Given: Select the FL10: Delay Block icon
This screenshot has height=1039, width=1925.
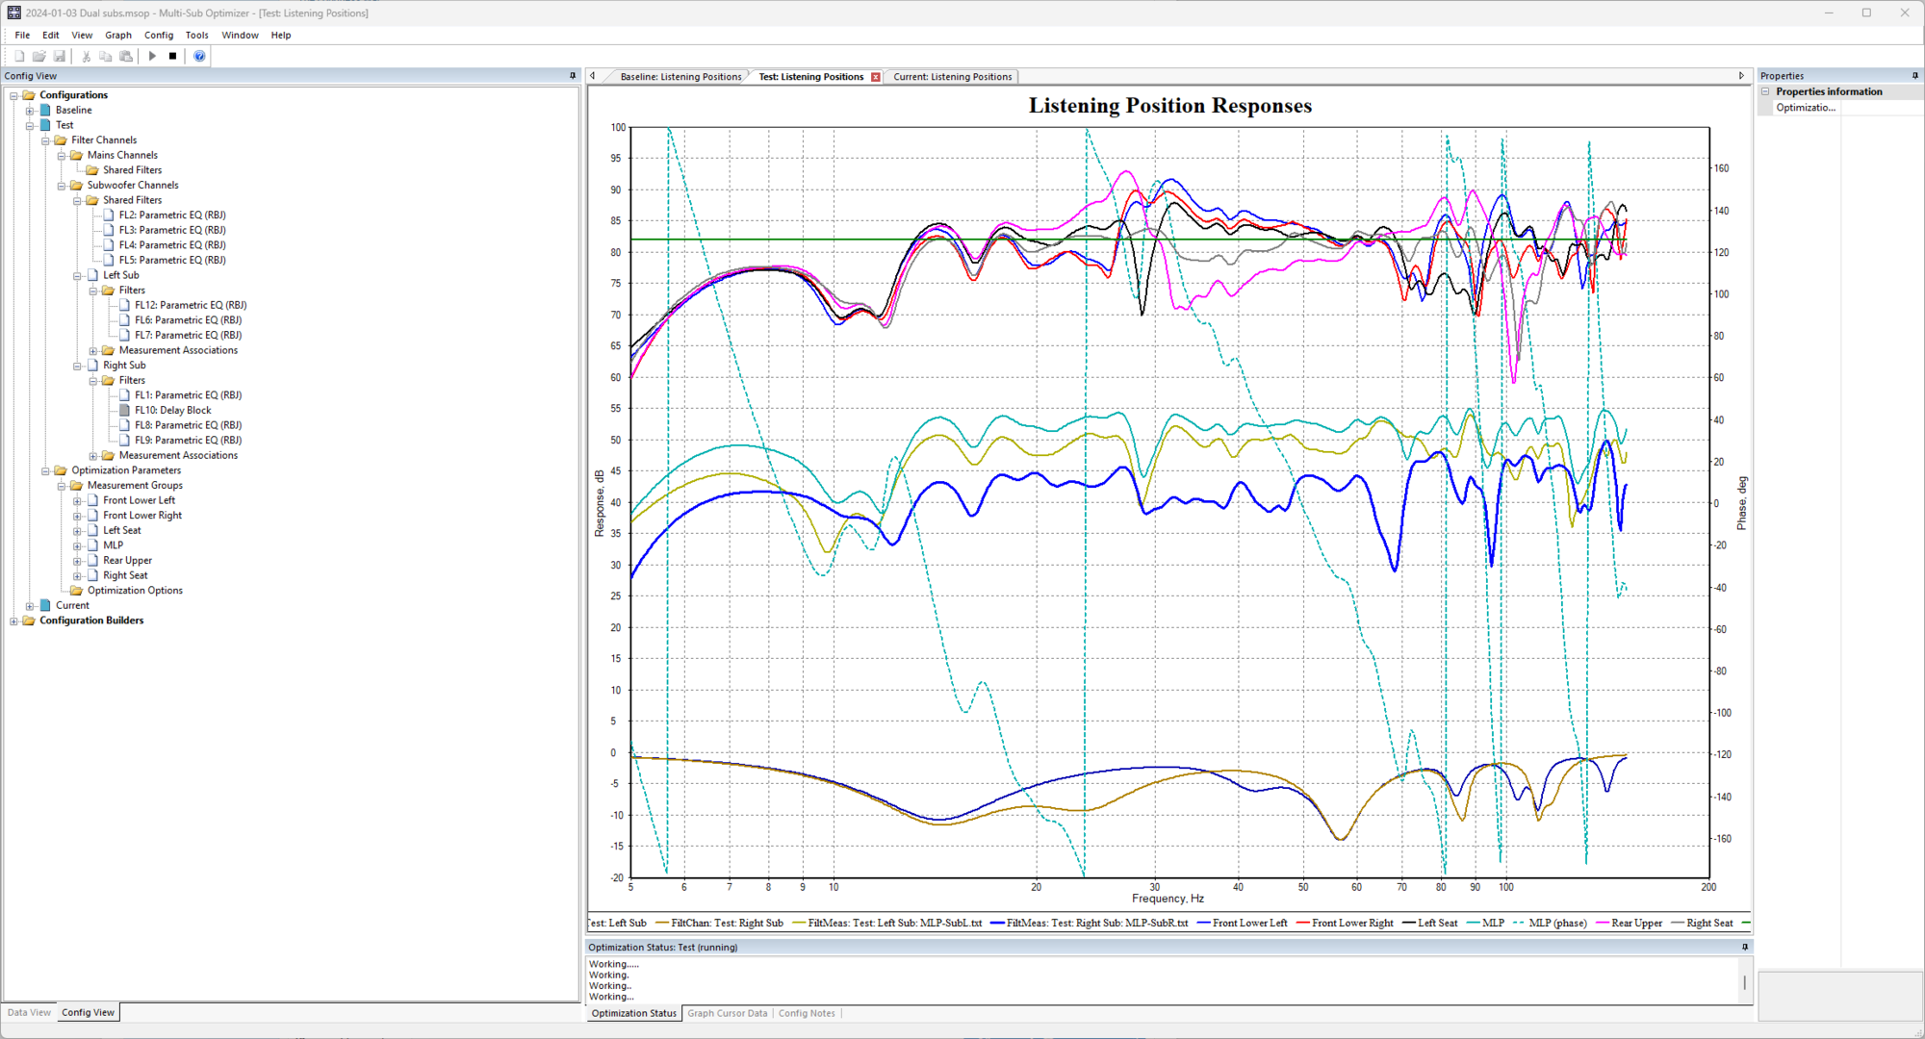Looking at the screenshot, I should 124,410.
